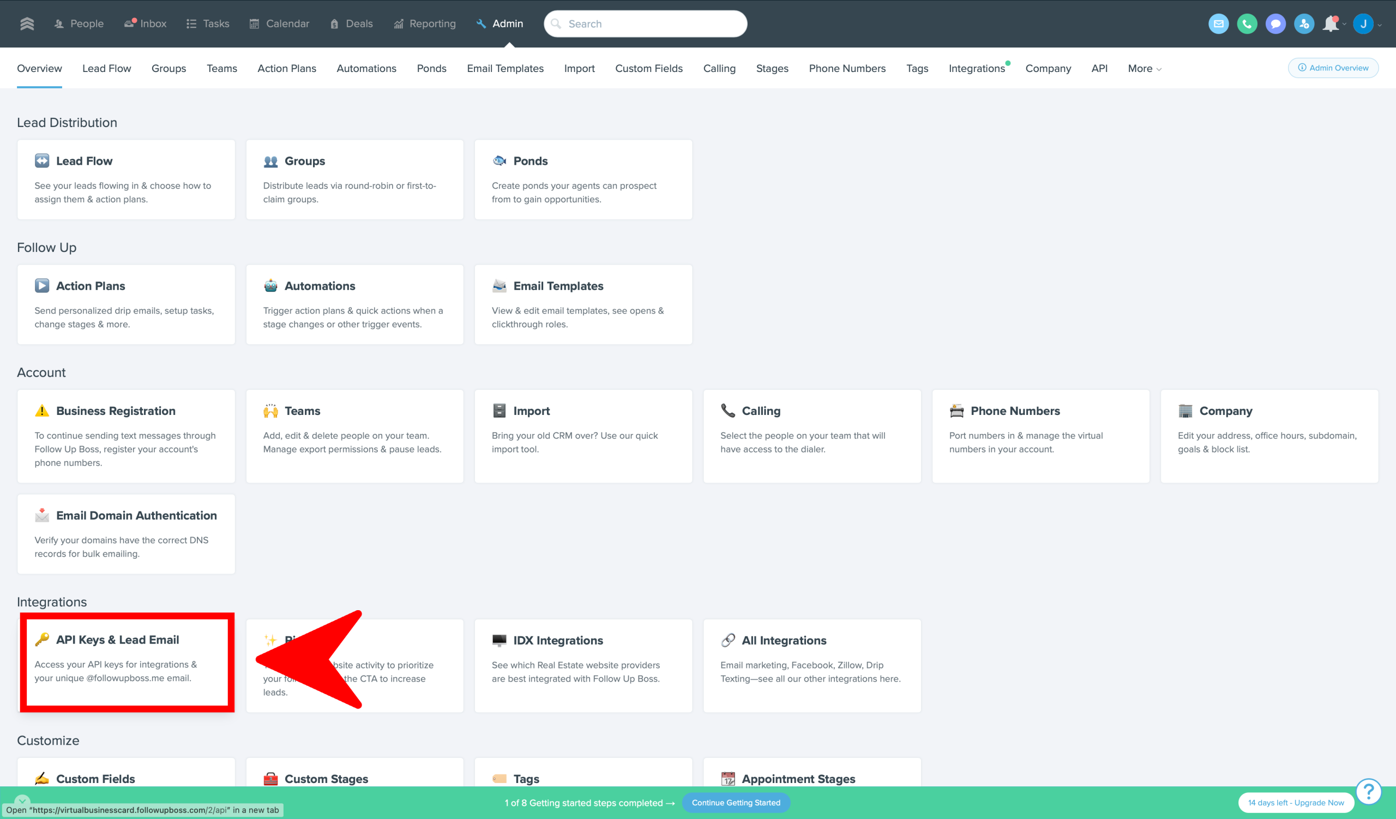Click the Business Registration card title
Viewport: 1396px width, 819px height.
tap(116, 411)
